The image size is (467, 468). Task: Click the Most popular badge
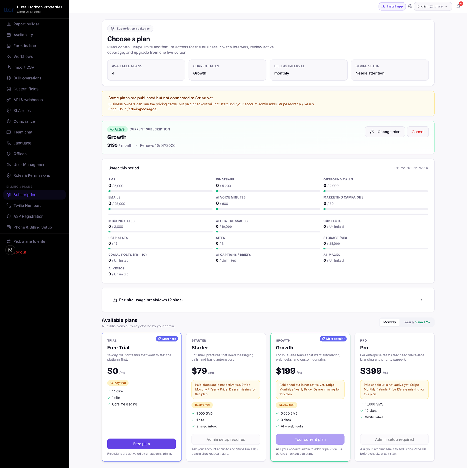coord(333,339)
